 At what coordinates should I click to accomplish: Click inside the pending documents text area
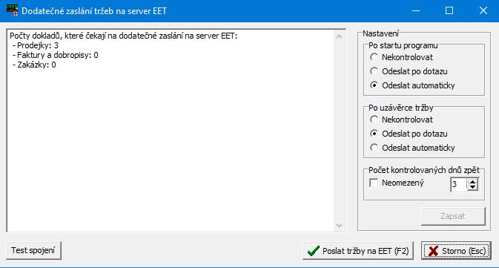(171, 131)
